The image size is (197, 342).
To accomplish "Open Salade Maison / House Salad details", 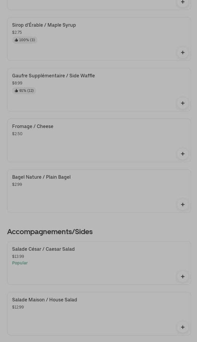I will click(45, 300).
